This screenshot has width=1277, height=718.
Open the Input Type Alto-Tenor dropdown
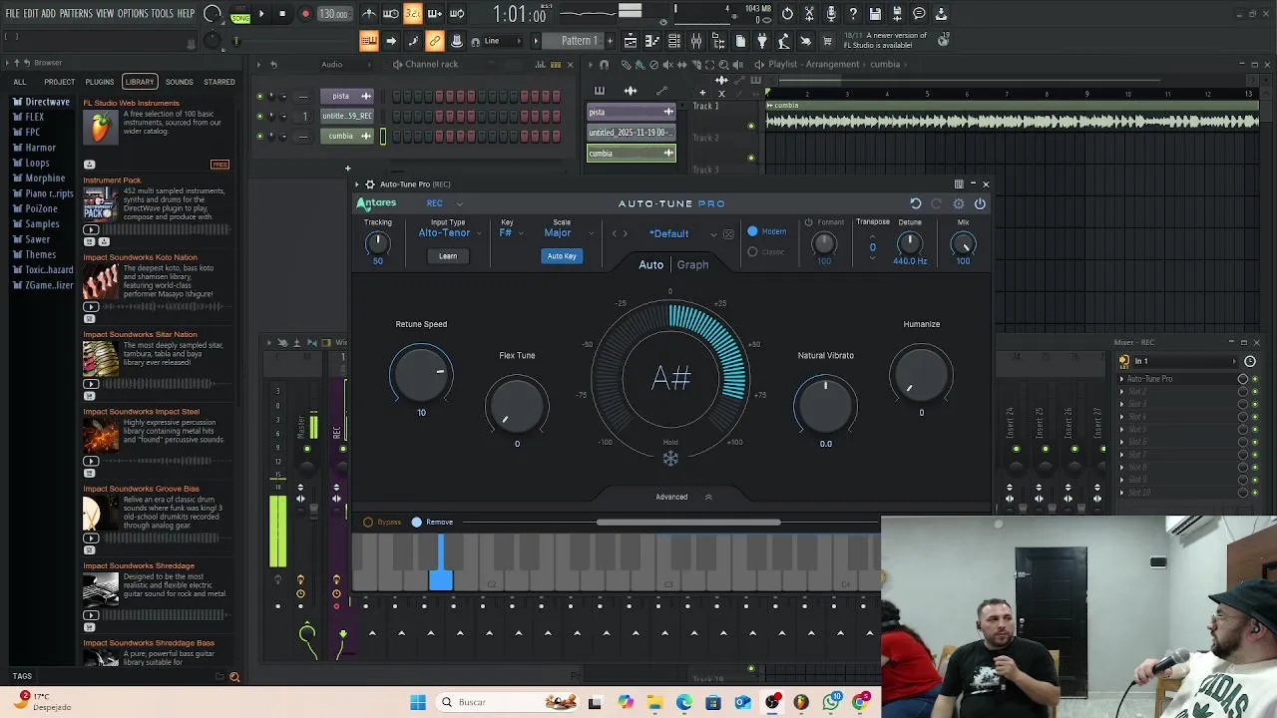pos(450,233)
